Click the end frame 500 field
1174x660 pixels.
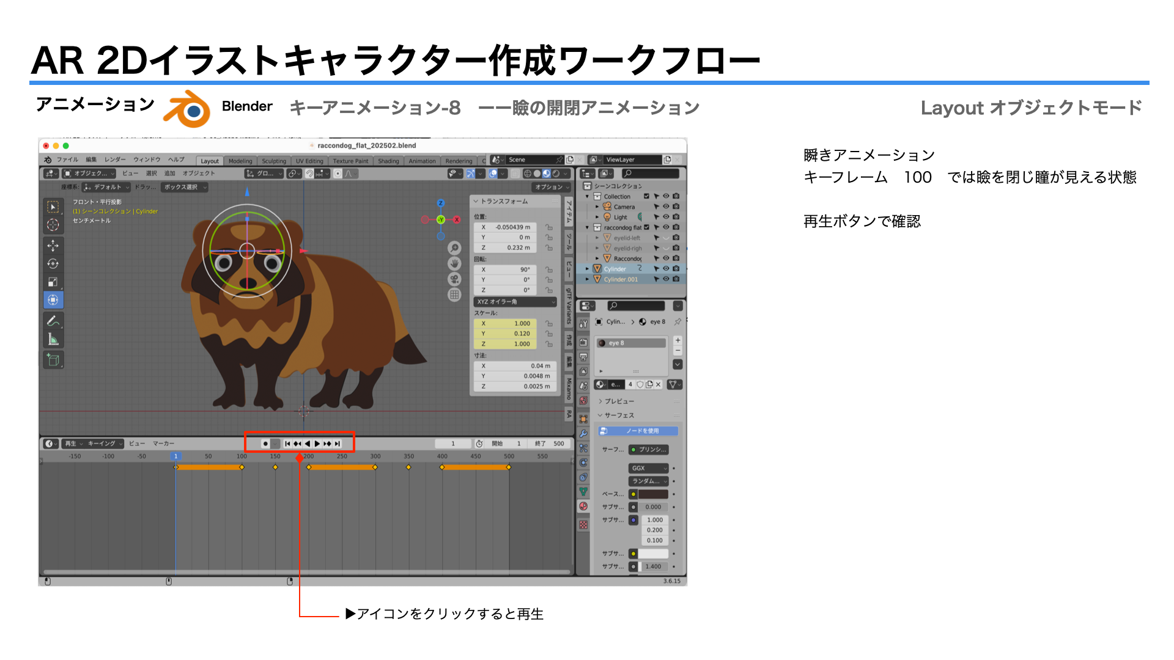(549, 444)
